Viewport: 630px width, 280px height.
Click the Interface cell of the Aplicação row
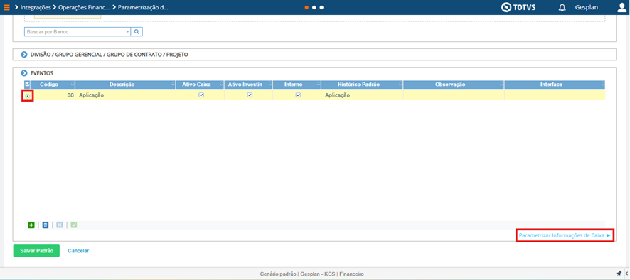point(555,95)
